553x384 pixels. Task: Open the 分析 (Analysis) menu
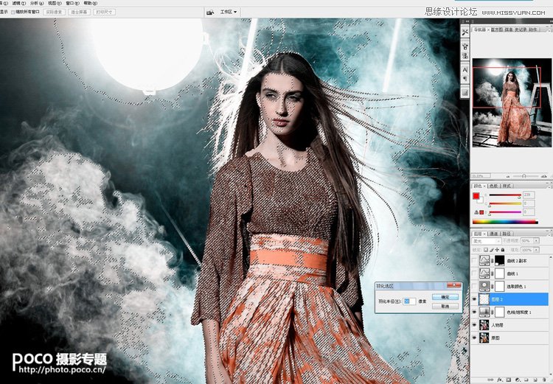pos(37,3)
